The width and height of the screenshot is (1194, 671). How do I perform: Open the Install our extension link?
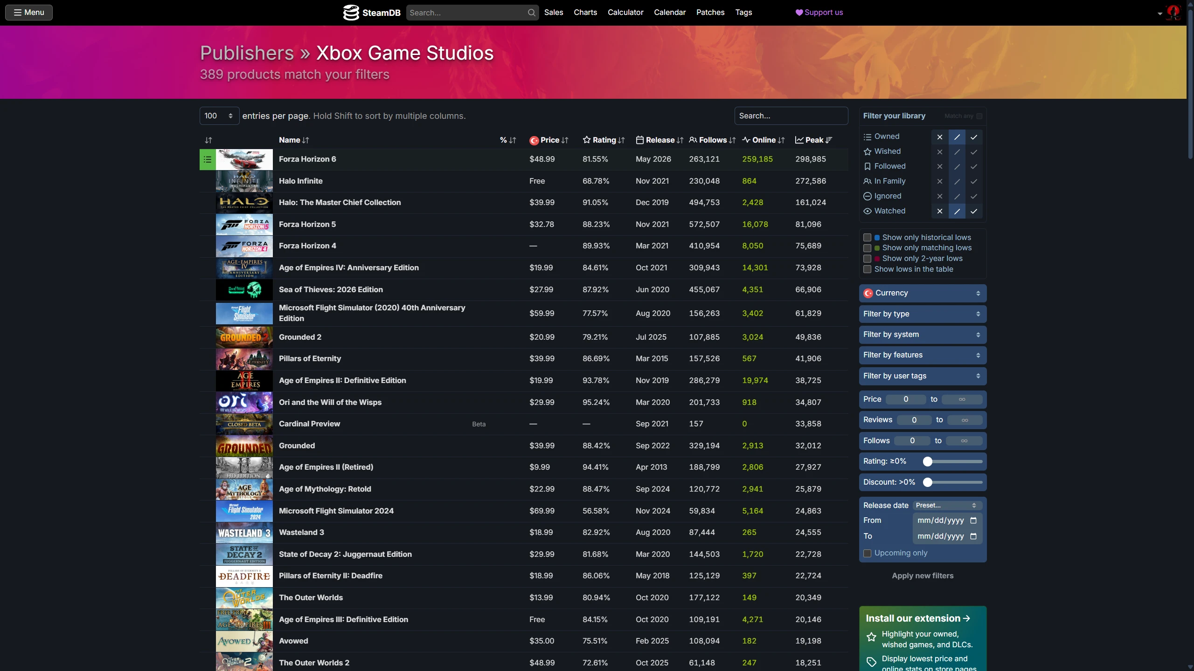tap(918, 619)
